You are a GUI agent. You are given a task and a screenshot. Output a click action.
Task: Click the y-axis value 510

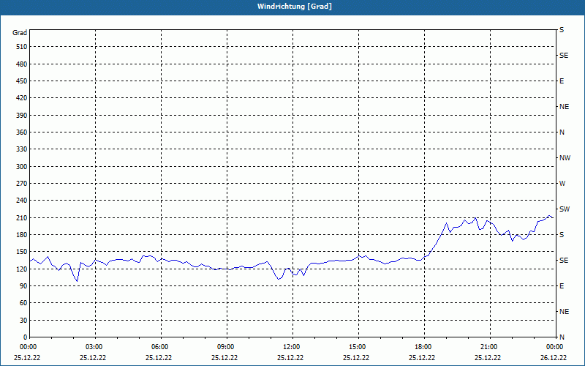click(22, 47)
